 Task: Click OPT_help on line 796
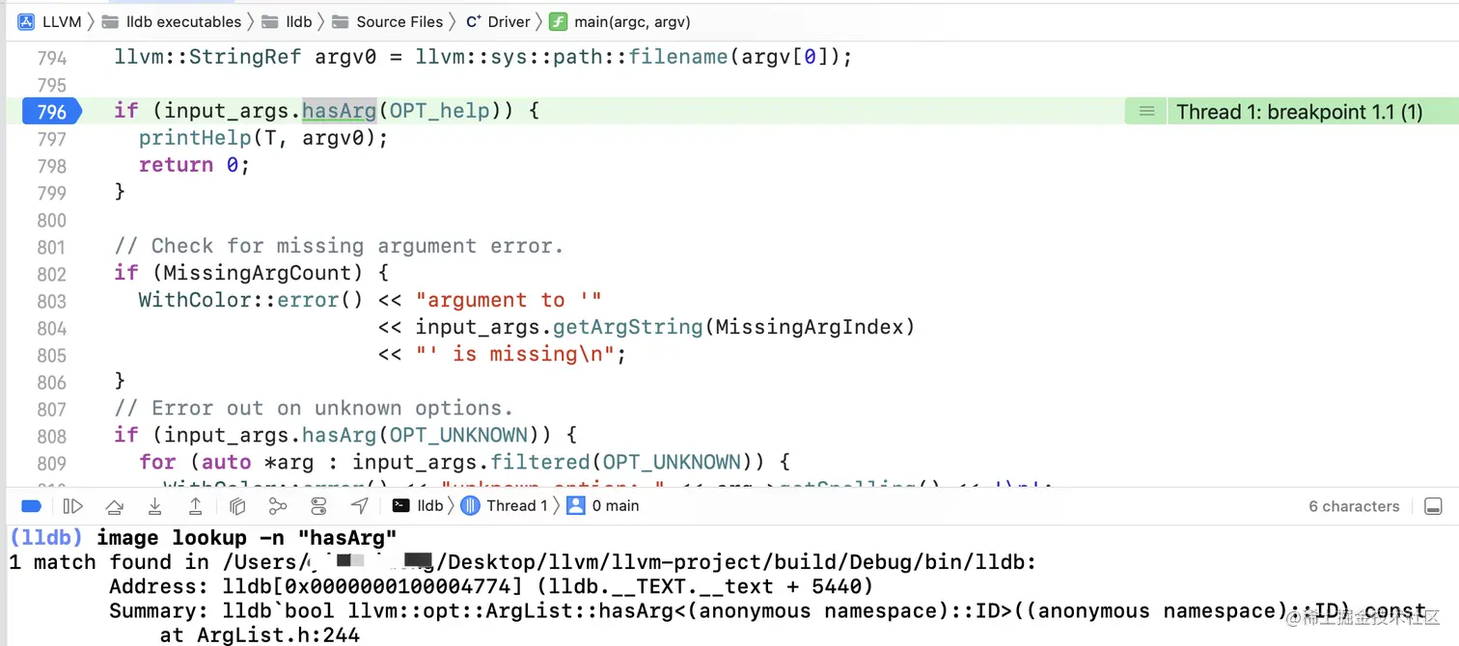(440, 111)
